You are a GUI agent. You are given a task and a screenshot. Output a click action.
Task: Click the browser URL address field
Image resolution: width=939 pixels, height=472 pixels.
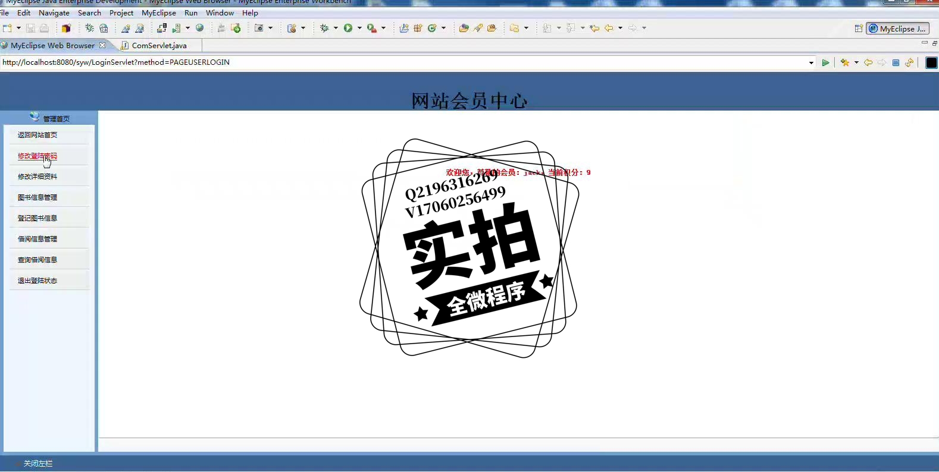pos(405,62)
